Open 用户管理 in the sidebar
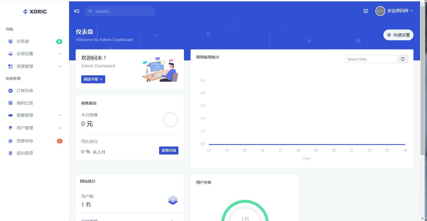 tap(35, 128)
